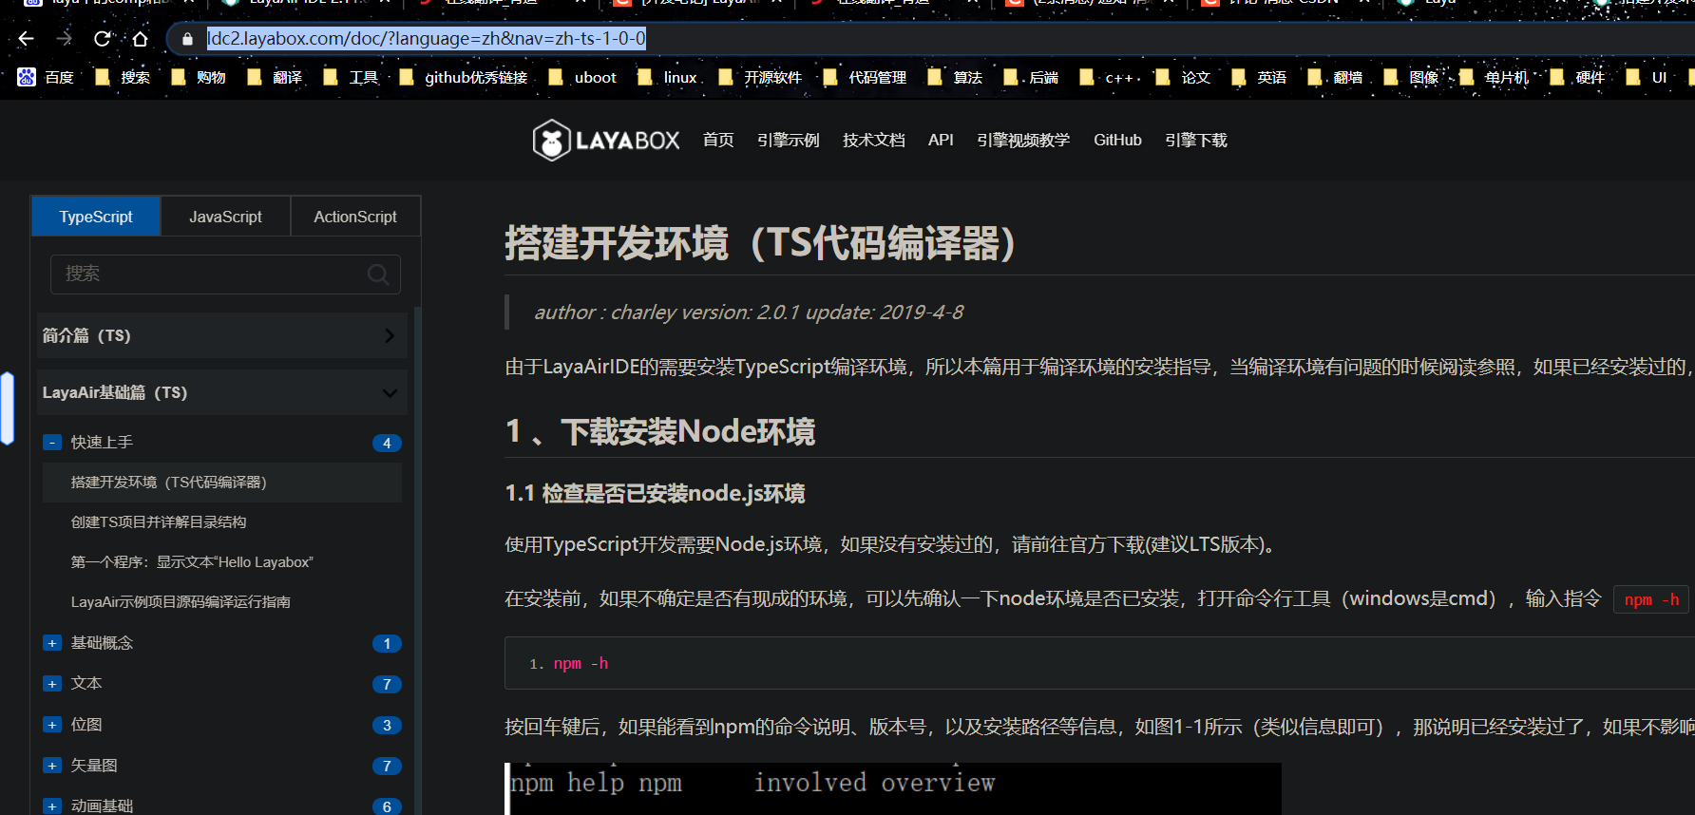Viewport: 1695px width, 815px height.
Task: Click the LAYABOX logo
Action: [x=606, y=141]
